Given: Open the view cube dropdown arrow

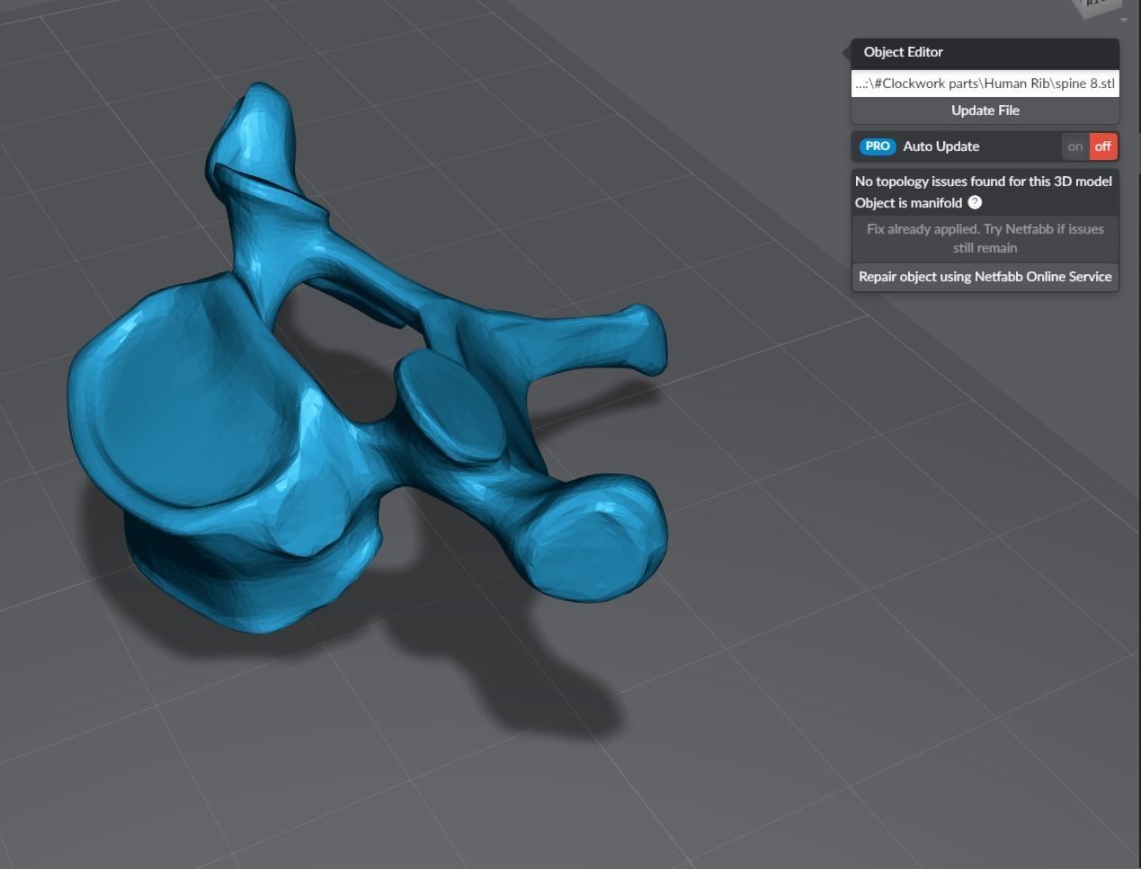Looking at the screenshot, I should pos(1124,20).
